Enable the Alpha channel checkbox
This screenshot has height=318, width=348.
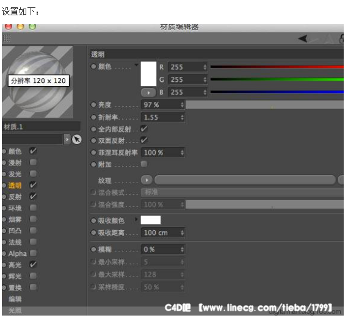point(33,253)
